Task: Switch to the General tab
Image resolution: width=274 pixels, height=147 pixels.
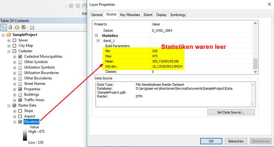Action: [x=97, y=15]
